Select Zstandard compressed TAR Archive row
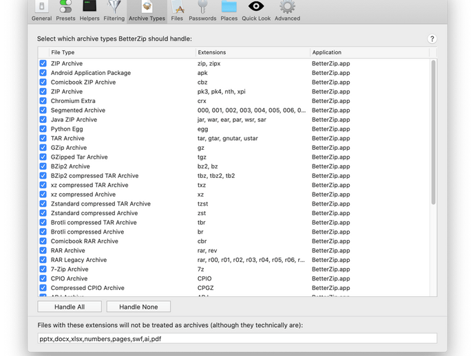 coord(233,204)
